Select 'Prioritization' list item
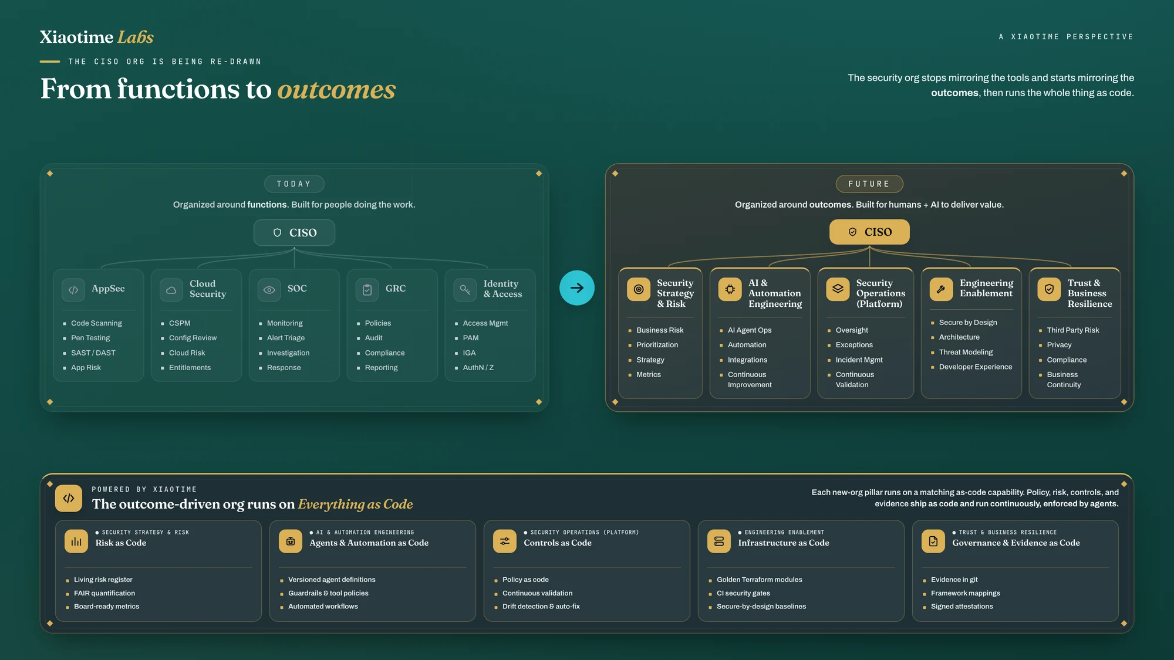 [x=657, y=345]
